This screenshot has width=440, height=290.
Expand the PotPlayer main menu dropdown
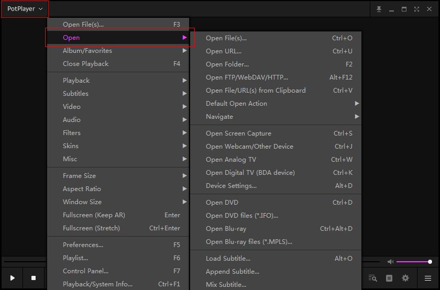coord(25,9)
